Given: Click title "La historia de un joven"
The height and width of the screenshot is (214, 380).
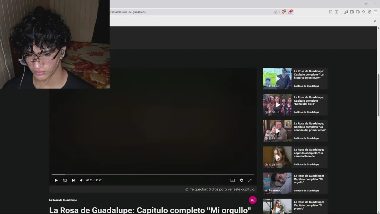Looking at the screenshot, I should [309, 74].
